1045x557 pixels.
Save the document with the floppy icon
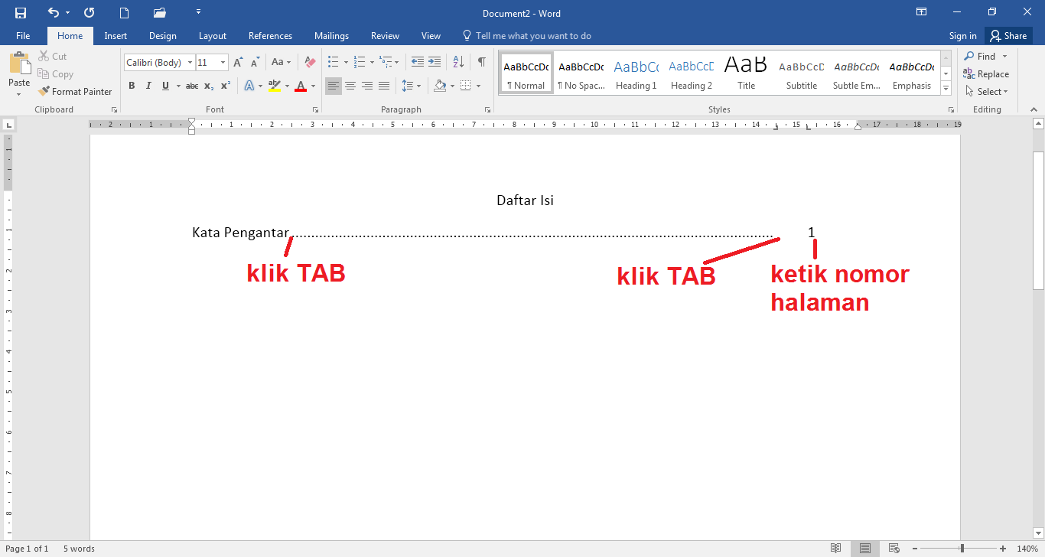point(20,13)
